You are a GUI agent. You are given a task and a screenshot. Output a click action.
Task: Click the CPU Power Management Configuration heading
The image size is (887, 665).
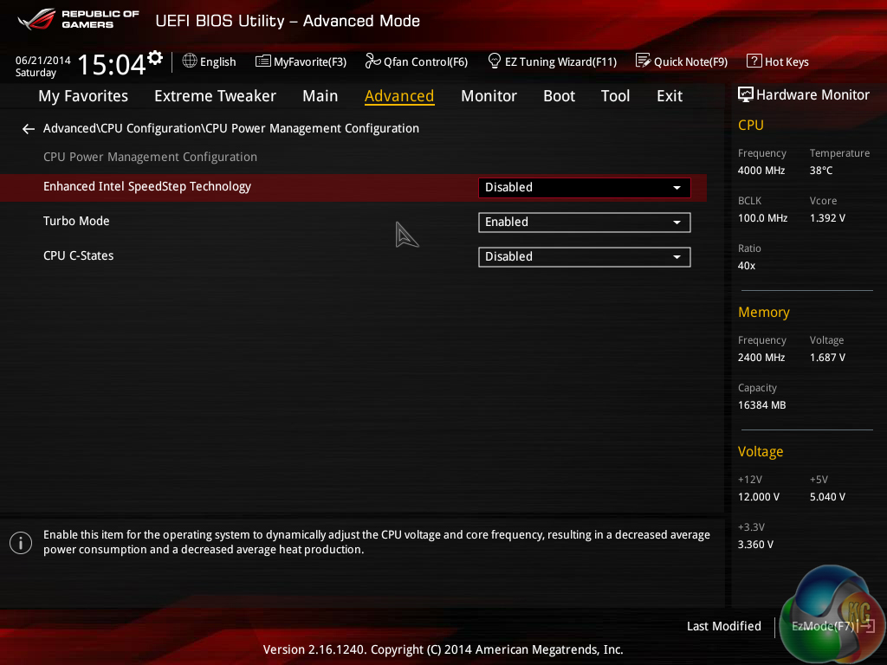[150, 157]
